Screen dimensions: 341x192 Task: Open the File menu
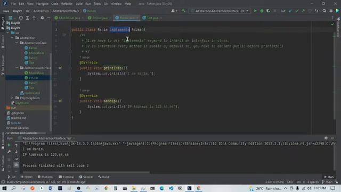click(13, 4)
